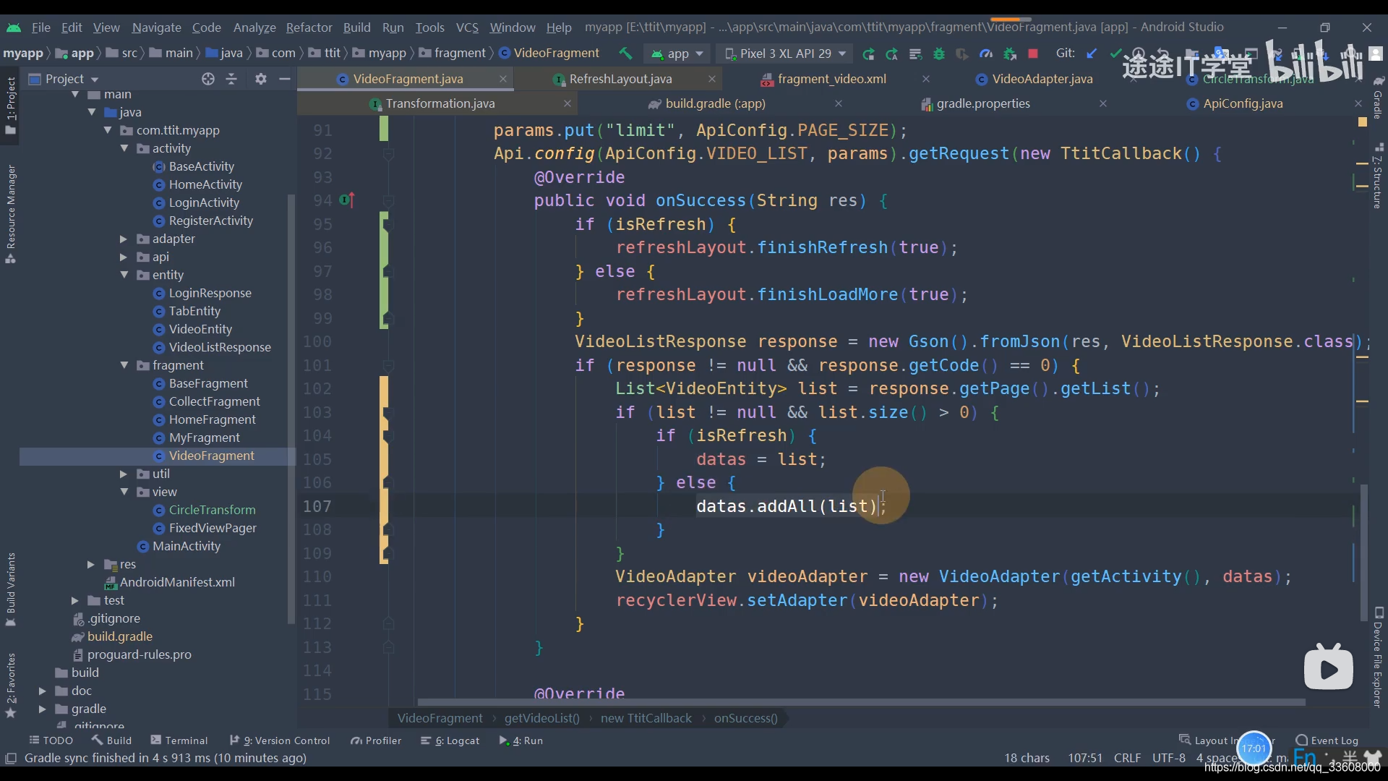Expand the util folder
The height and width of the screenshot is (781, 1388).
pos(124,474)
